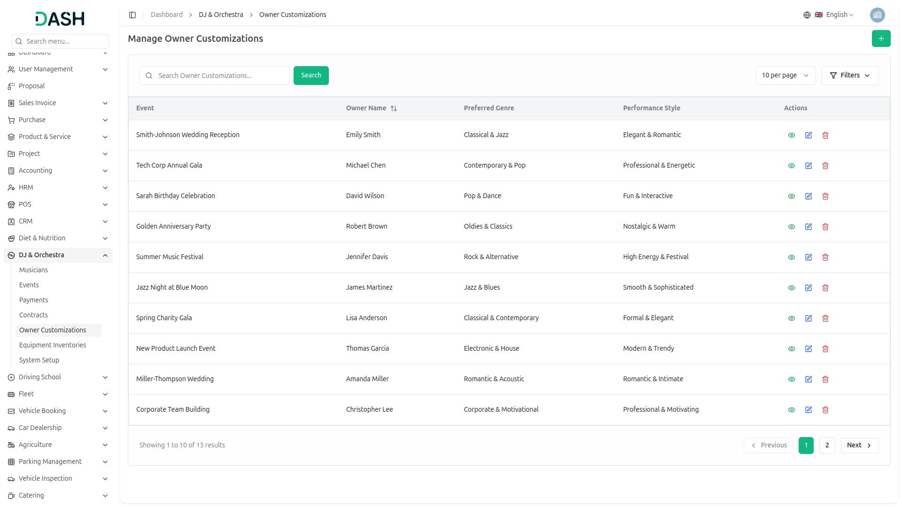Screen dimensions: 902x507
Task: Sort by Owner Name column icon
Action: click(394, 108)
